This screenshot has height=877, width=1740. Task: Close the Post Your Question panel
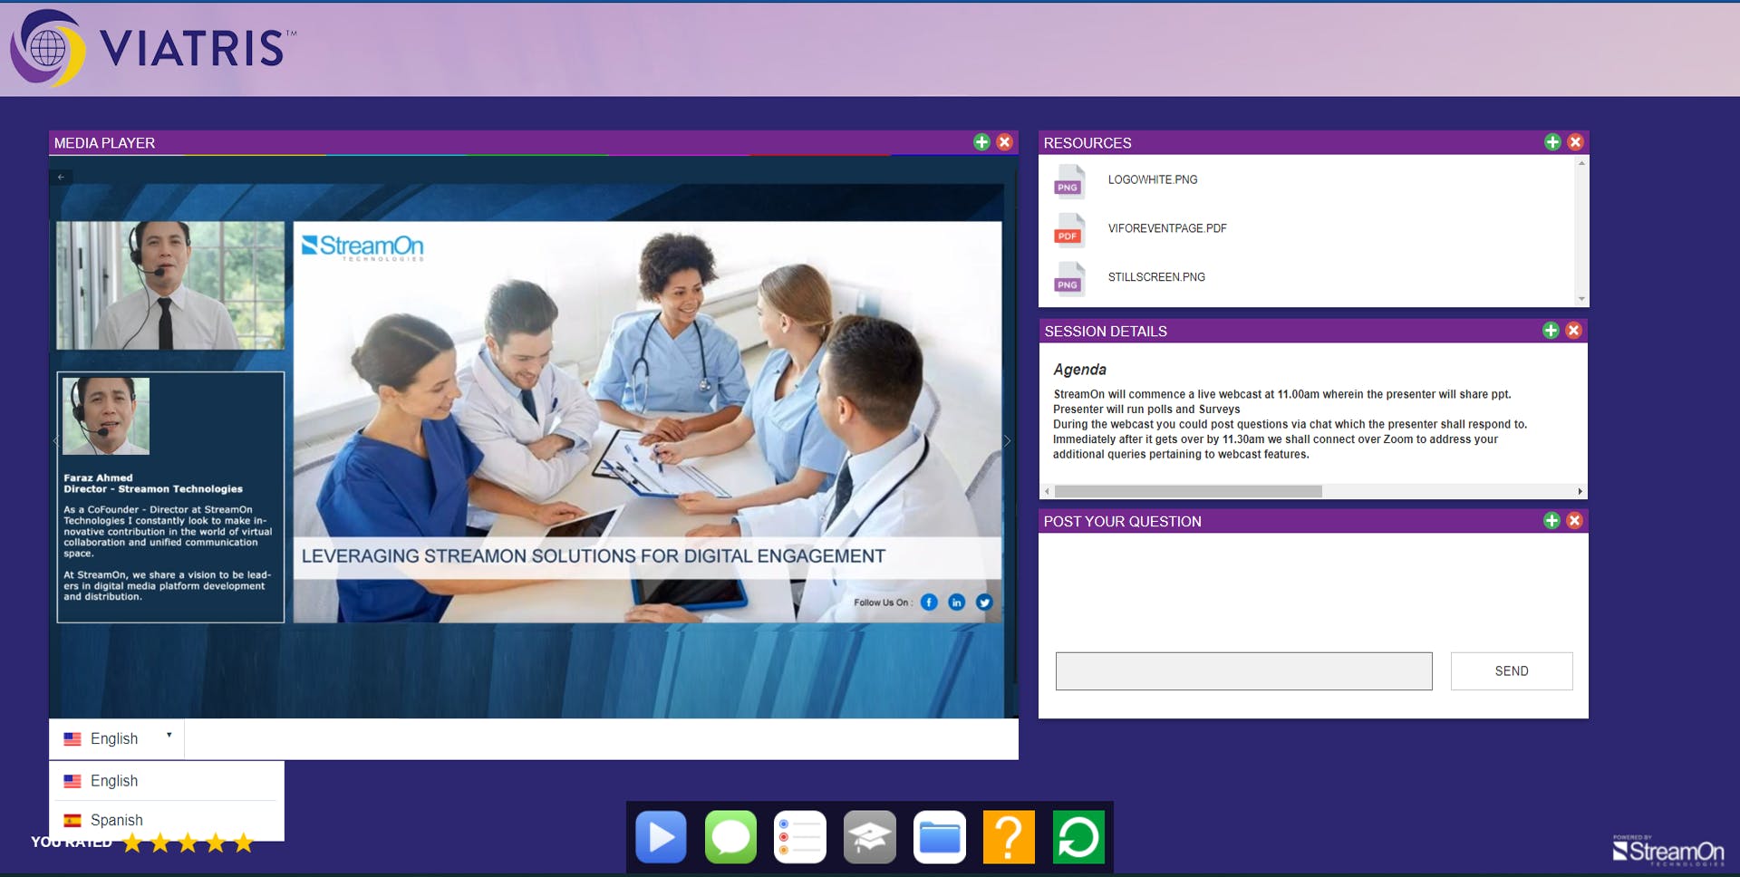click(1574, 520)
